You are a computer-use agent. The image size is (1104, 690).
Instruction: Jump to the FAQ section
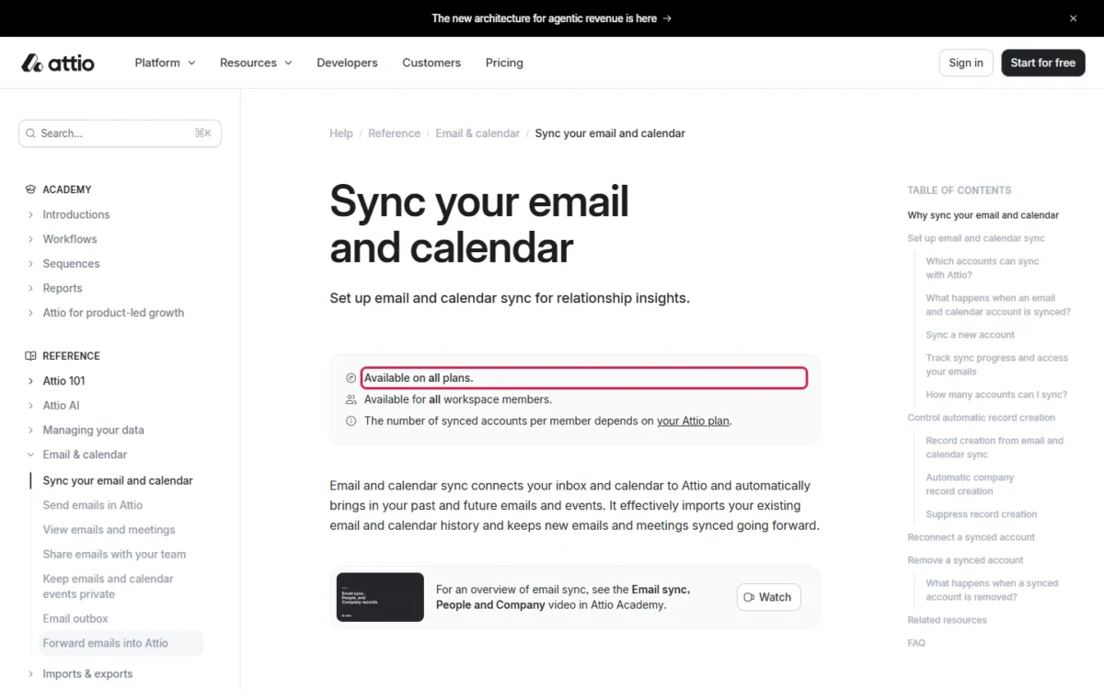click(916, 643)
